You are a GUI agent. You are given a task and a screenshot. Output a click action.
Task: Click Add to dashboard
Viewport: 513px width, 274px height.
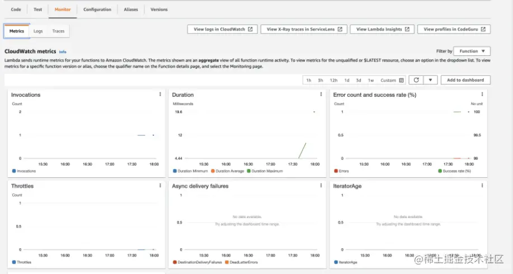[465, 80]
